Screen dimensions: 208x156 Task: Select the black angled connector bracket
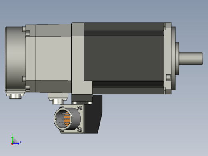pyautogui.click(x=93, y=114)
